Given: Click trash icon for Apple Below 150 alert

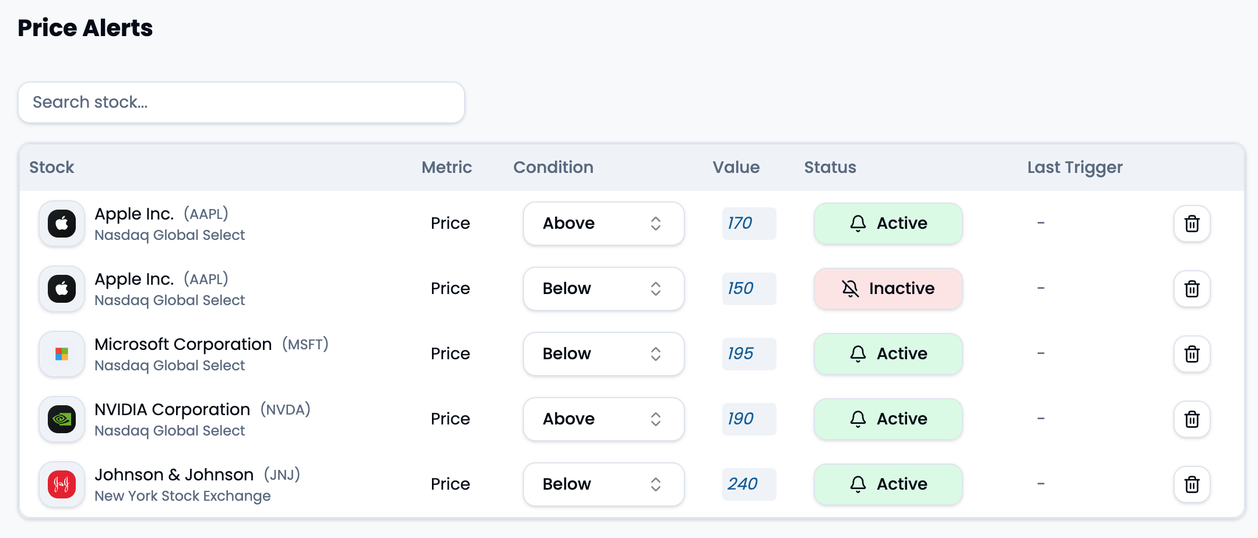Looking at the screenshot, I should tap(1192, 289).
